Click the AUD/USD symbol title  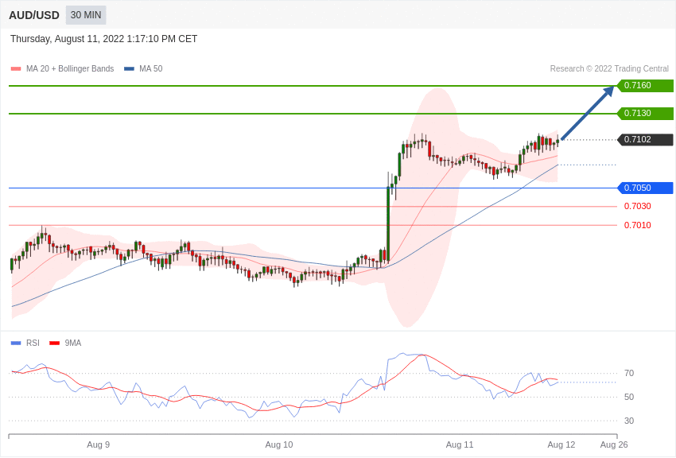tap(34, 16)
